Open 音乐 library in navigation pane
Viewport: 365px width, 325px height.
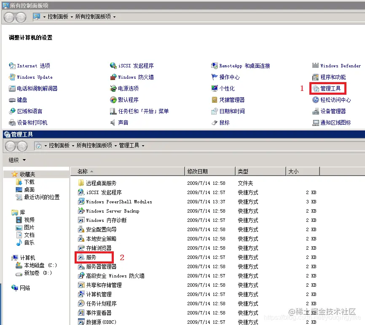29,242
